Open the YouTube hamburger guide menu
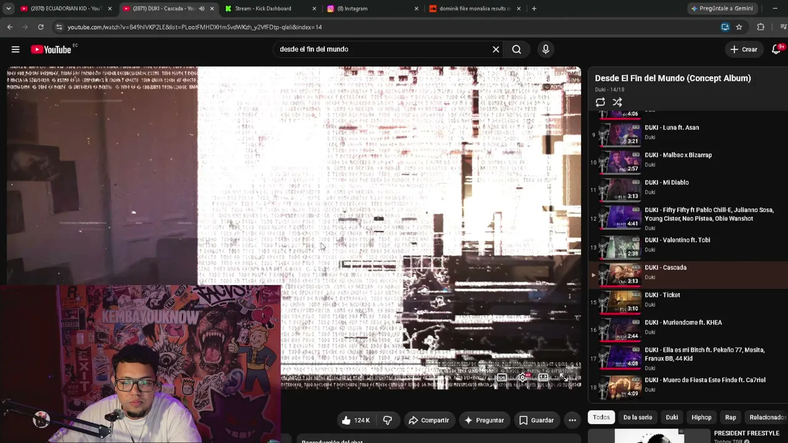 [15, 49]
